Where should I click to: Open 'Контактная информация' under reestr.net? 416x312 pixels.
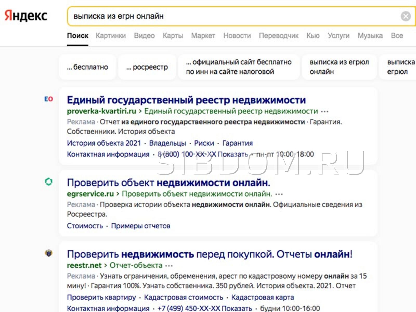point(108,308)
